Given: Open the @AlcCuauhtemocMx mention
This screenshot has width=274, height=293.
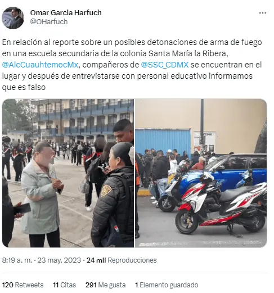Looking at the screenshot, I should pos(40,65).
